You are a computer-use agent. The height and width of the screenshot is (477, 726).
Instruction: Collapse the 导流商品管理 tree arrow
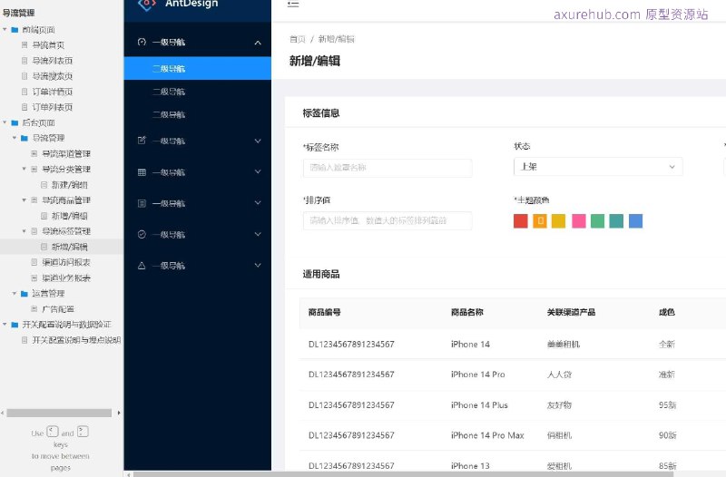[25, 200]
